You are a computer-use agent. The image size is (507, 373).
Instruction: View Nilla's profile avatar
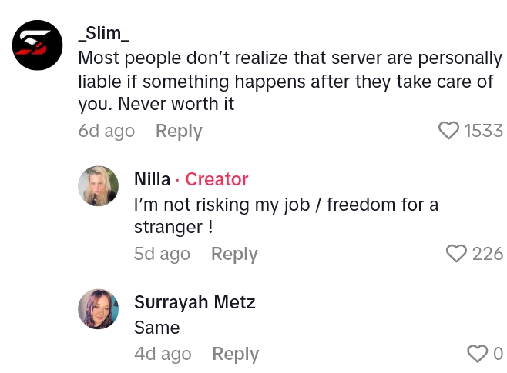[99, 186]
